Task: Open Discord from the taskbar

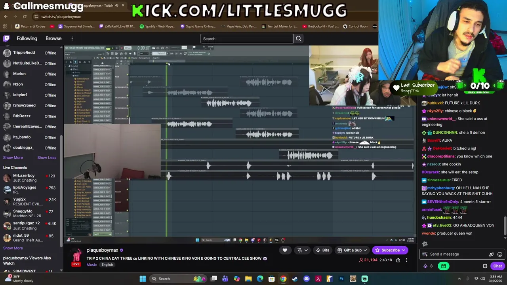Action: (x=306, y=279)
